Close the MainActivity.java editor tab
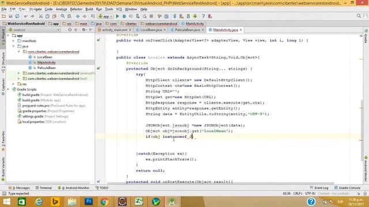 (241, 30)
